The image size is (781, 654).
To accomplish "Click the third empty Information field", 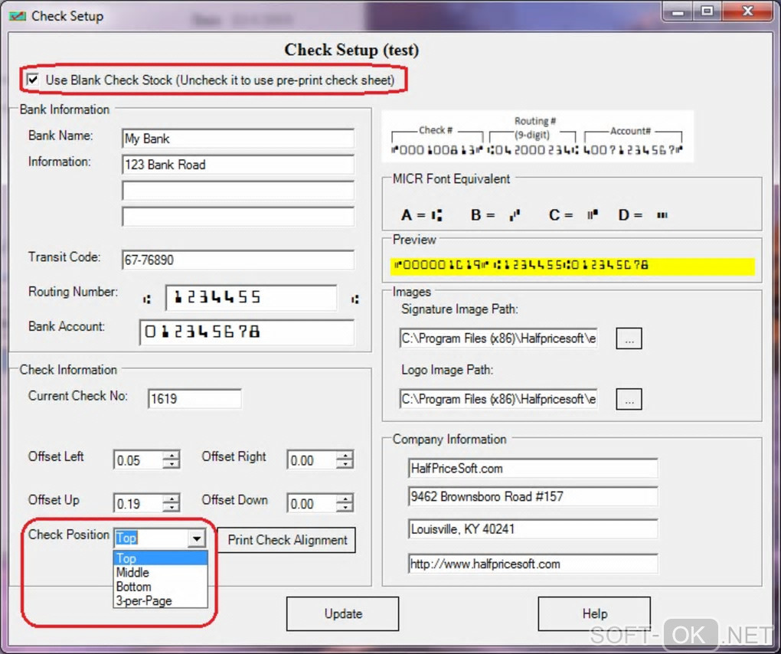I will 237,217.
